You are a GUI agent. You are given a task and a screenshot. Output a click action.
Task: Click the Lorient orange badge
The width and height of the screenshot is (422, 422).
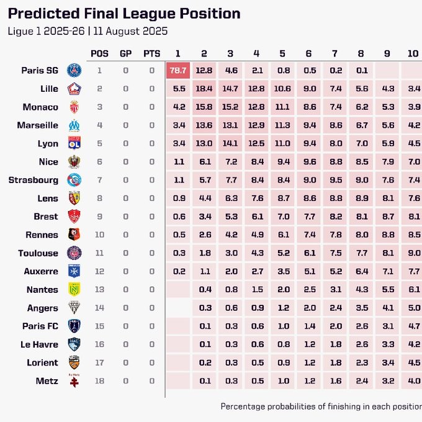click(74, 362)
